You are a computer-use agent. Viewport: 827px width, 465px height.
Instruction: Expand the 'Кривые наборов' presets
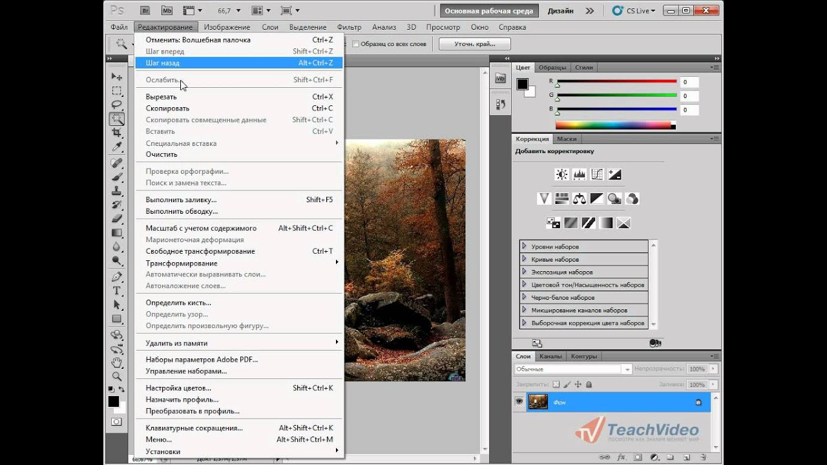click(525, 259)
